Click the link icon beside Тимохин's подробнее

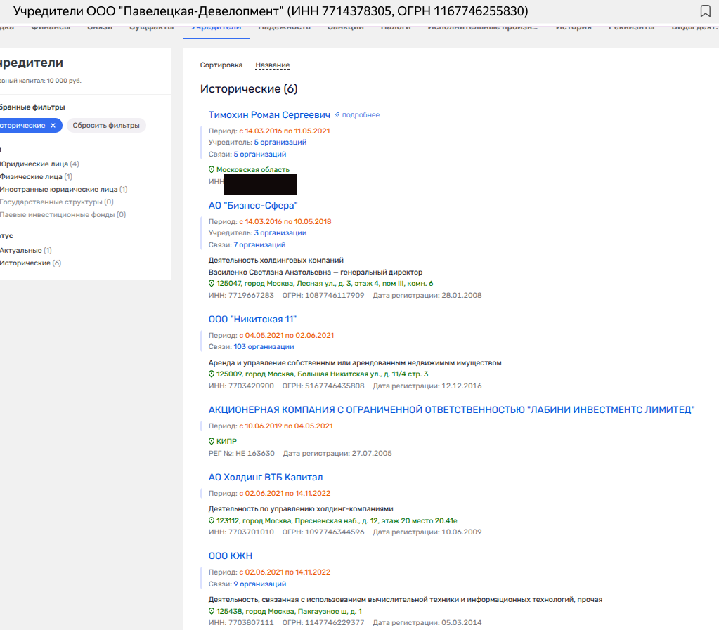[337, 115]
